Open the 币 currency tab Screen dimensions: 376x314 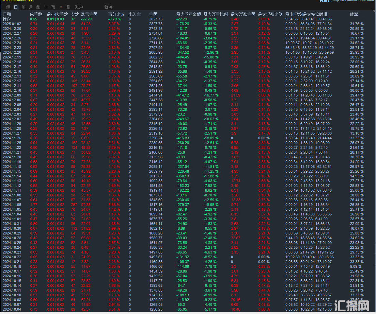(53, 7)
